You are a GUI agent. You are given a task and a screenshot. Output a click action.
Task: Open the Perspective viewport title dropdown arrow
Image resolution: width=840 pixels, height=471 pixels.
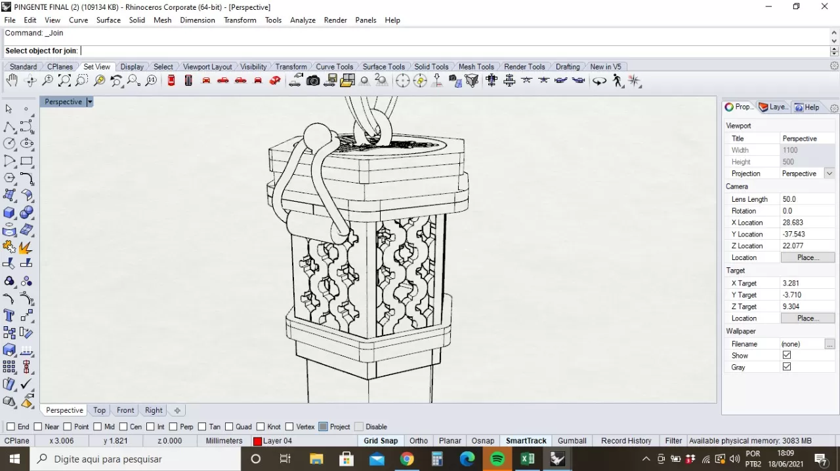pos(90,102)
